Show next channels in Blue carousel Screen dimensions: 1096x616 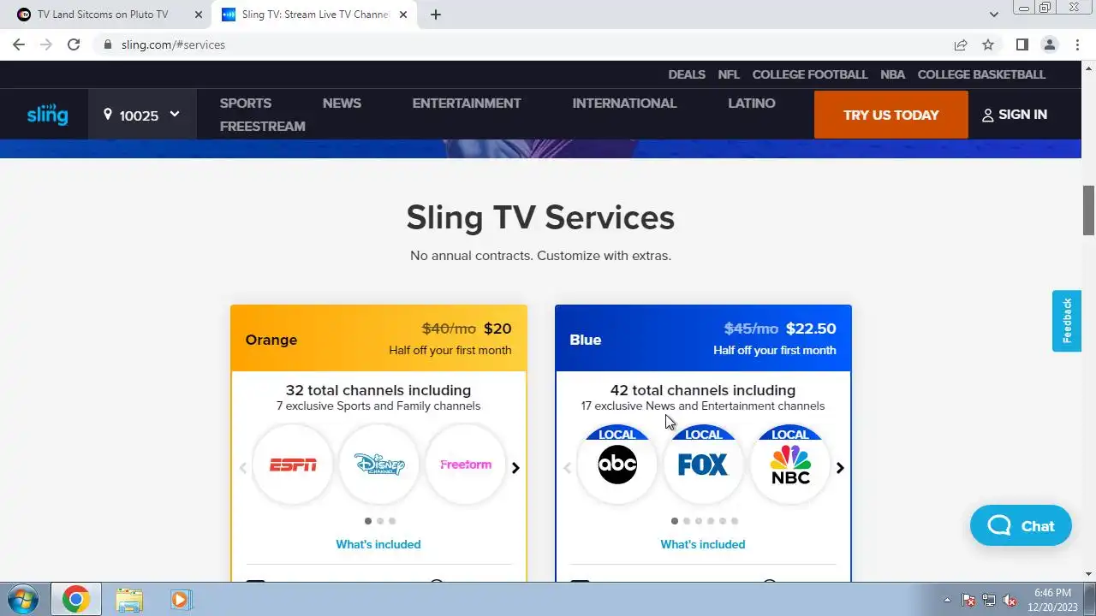pos(840,468)
